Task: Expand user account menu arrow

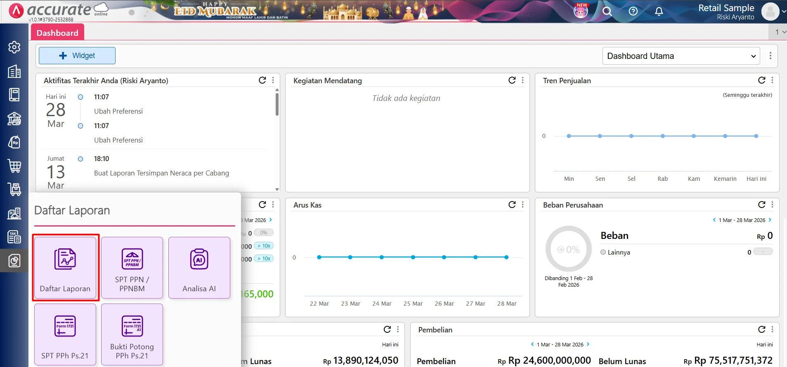Action: pyautogui.click(x=784, y=12)
